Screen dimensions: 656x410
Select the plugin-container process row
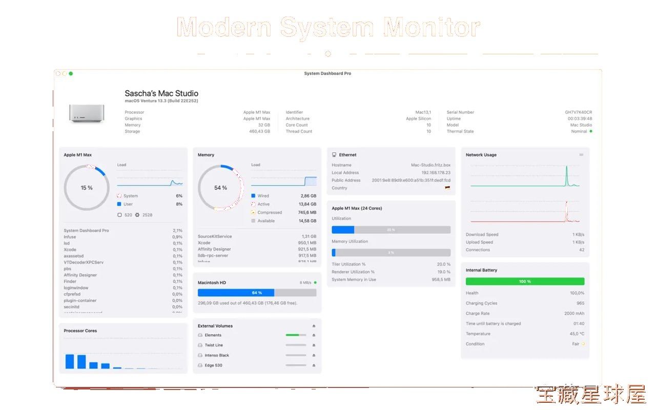coord(123,301)
